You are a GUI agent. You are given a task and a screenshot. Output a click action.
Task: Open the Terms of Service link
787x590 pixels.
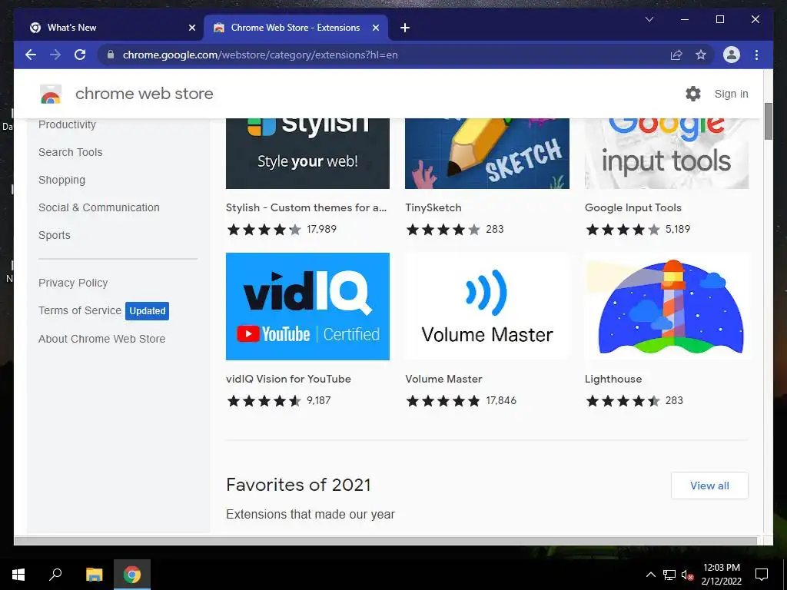click(x=80, y=310)
